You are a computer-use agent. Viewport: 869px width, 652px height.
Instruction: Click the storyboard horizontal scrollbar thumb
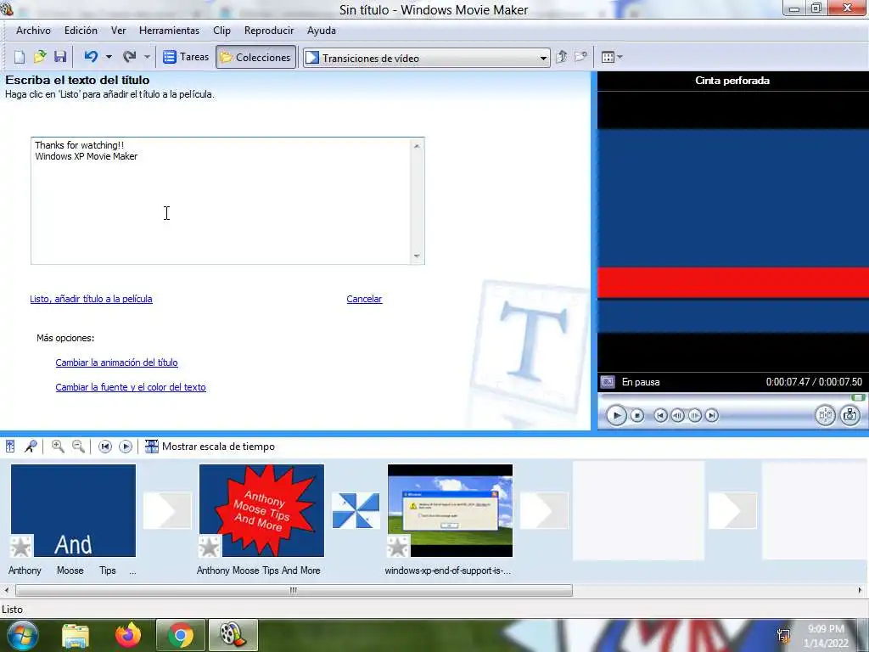click(294, 591)
